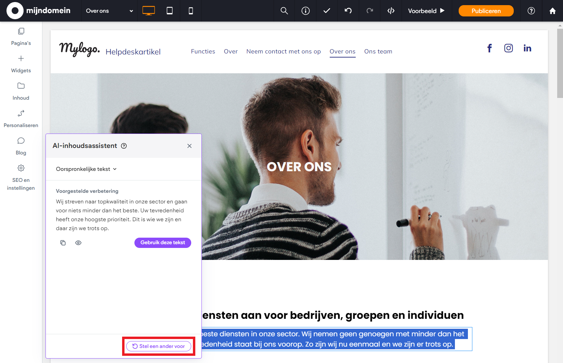The image size is (563, 363).
Task: Open Personaliseren in the sidebar
Action: coord(21,119)
